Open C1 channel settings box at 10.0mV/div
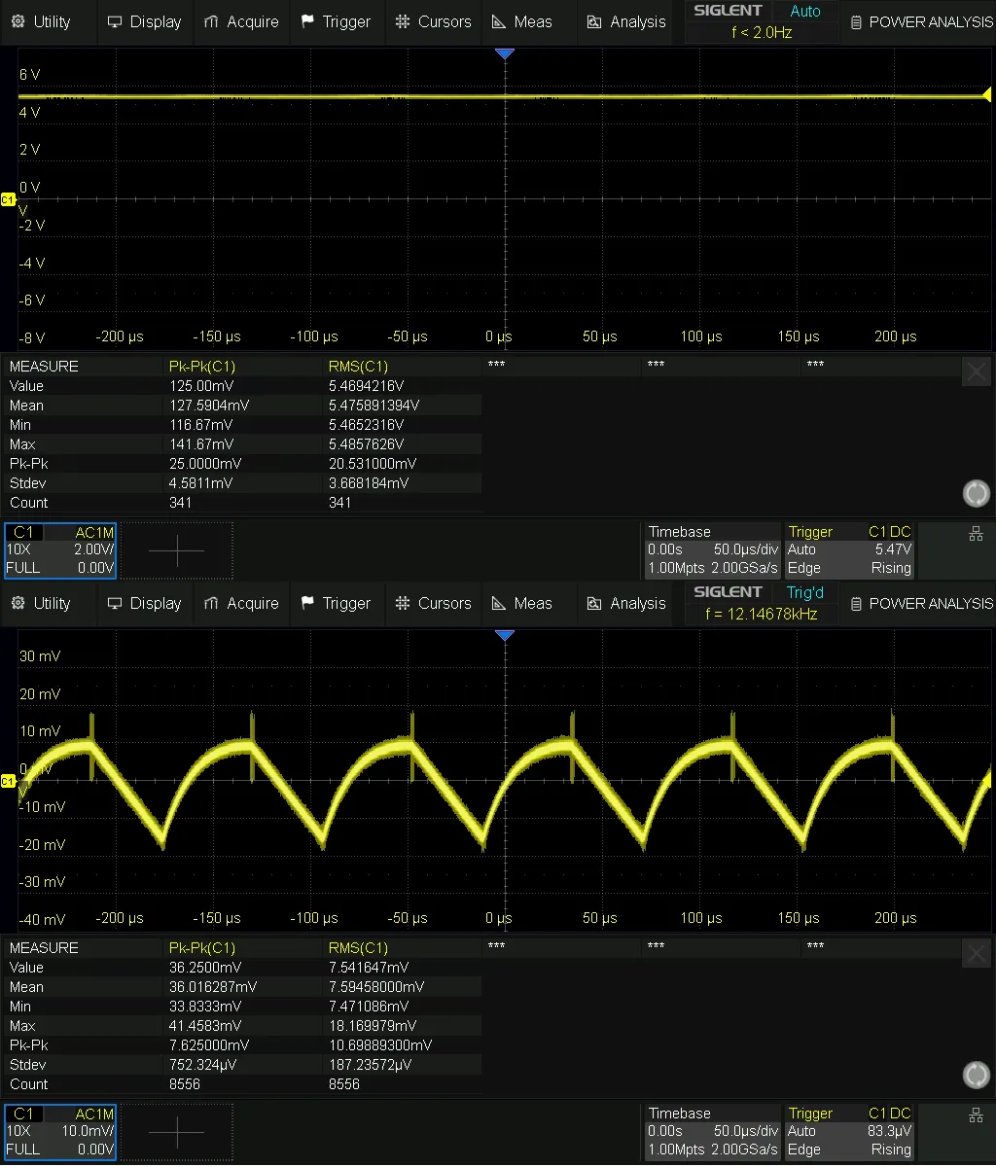Screen dimensions: 996x1167 click(x=60, y=1132)
